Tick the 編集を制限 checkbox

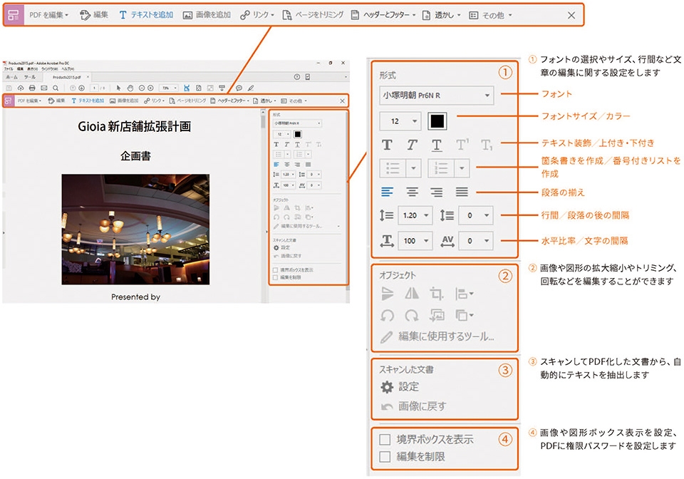point(385,457)
